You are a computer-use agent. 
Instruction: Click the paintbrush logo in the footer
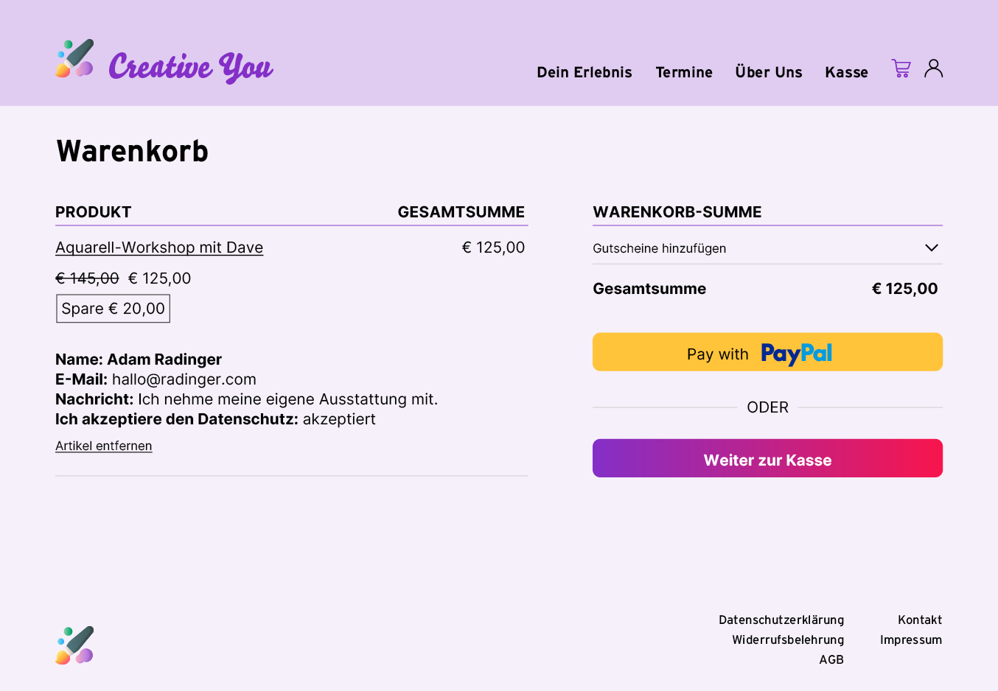(x=74, y=645)
